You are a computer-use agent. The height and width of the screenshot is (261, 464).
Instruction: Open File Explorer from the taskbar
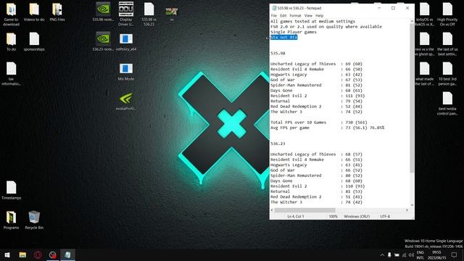22,254
